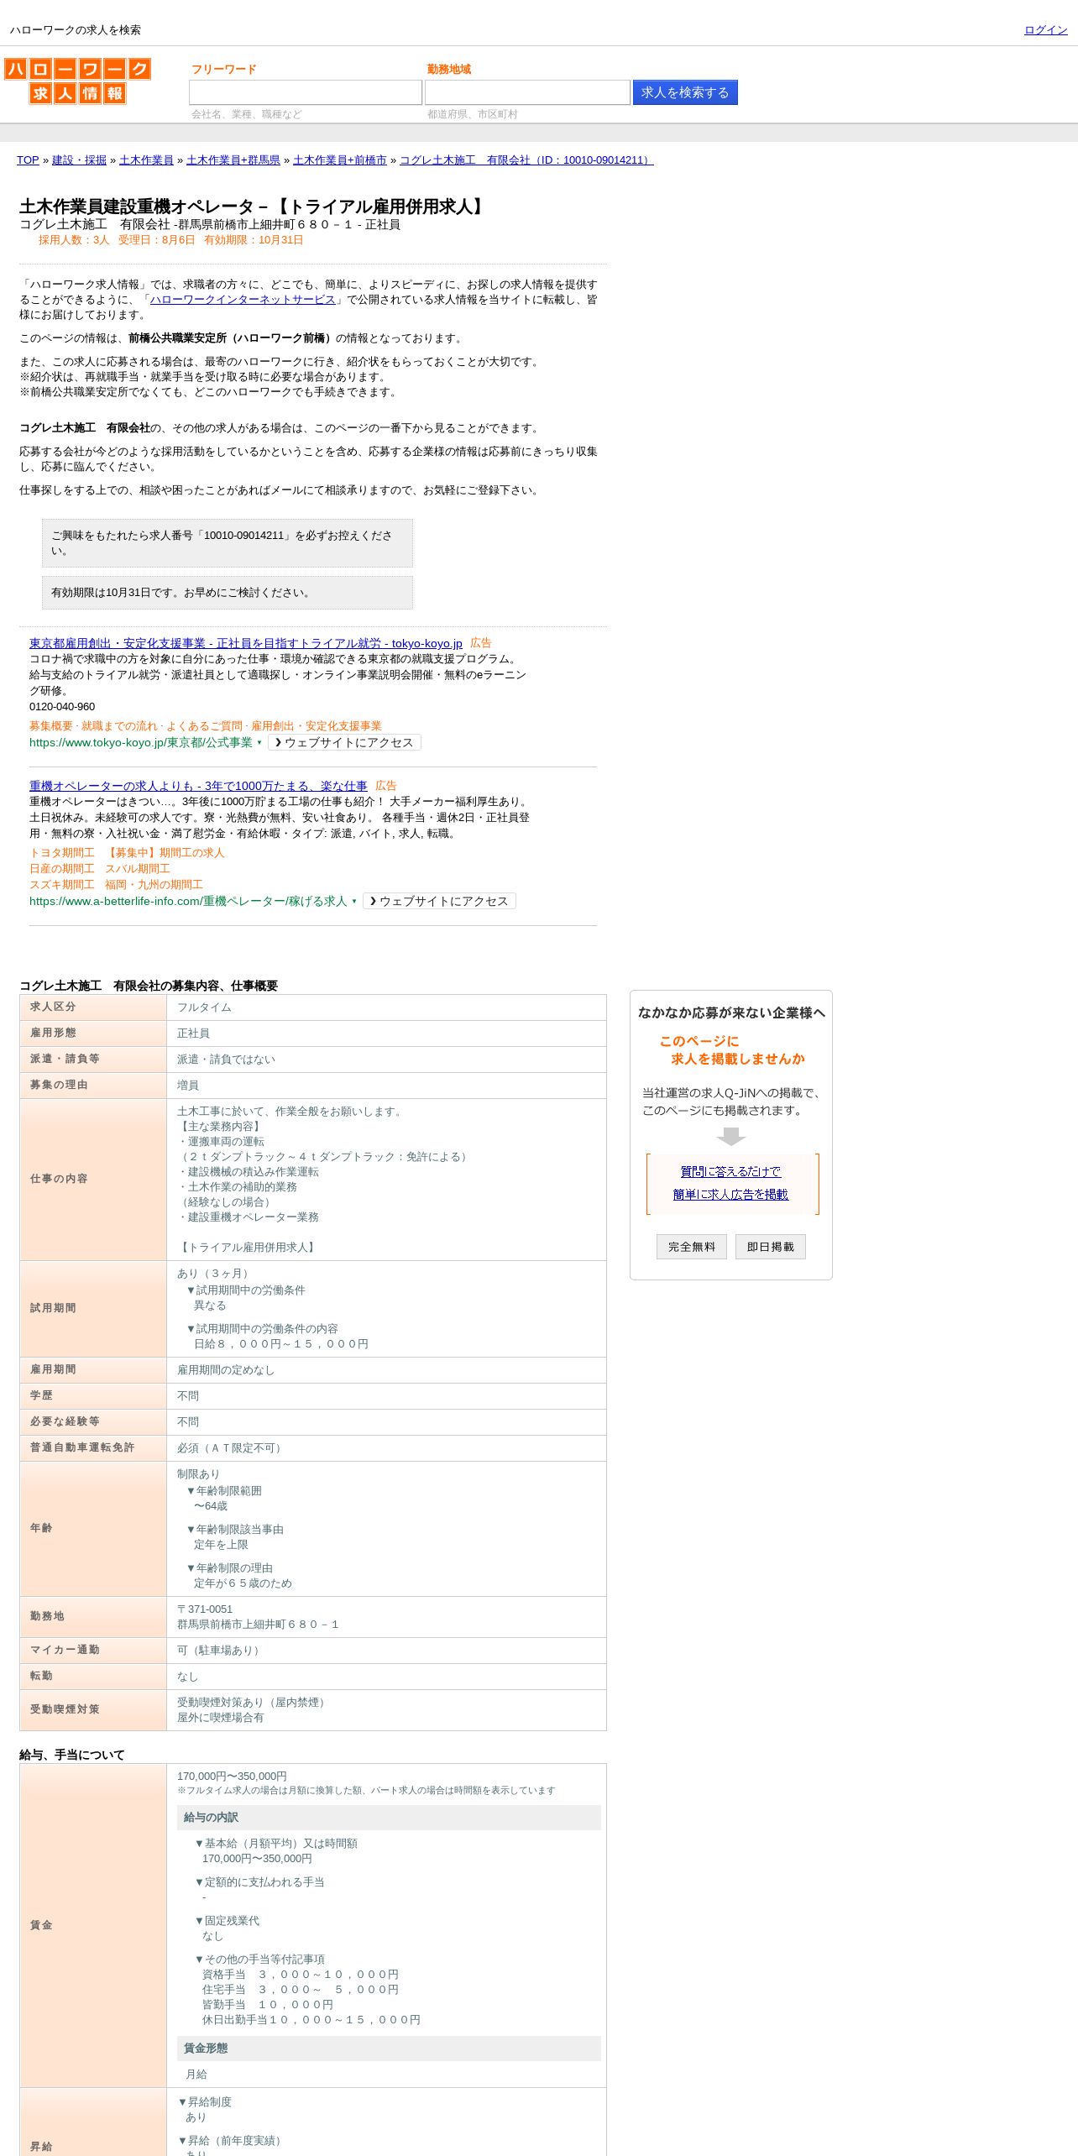The height and width of the screenshot is (2156, 1078).
Task: Click ウェブサイトにアクセス for tokyo-koyo ad
Action: [344, 742]
